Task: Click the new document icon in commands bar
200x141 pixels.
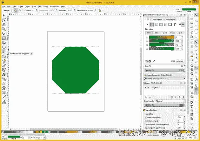Action: pos(192,15)
